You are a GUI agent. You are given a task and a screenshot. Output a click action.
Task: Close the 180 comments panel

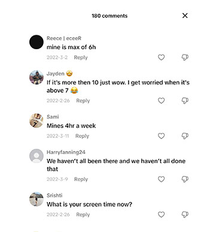pos(185,16)
